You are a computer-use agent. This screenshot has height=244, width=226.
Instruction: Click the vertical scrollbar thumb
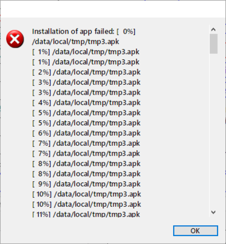(213, 44)
